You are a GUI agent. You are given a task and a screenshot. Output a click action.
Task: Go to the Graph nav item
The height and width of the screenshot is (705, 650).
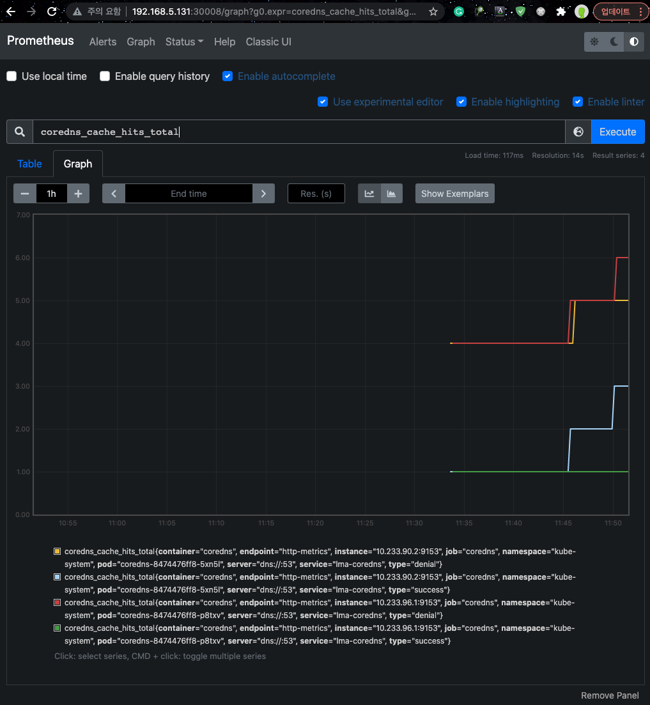[x=141, y=42]
